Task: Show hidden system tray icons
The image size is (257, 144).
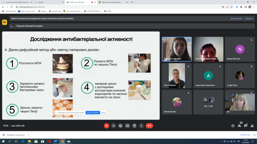Action: pos(222,141)
